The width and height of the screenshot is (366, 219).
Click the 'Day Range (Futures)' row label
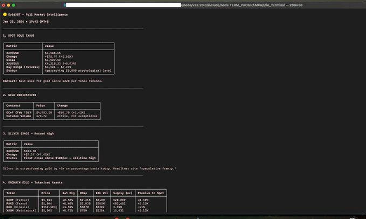[x=23, y=67]
